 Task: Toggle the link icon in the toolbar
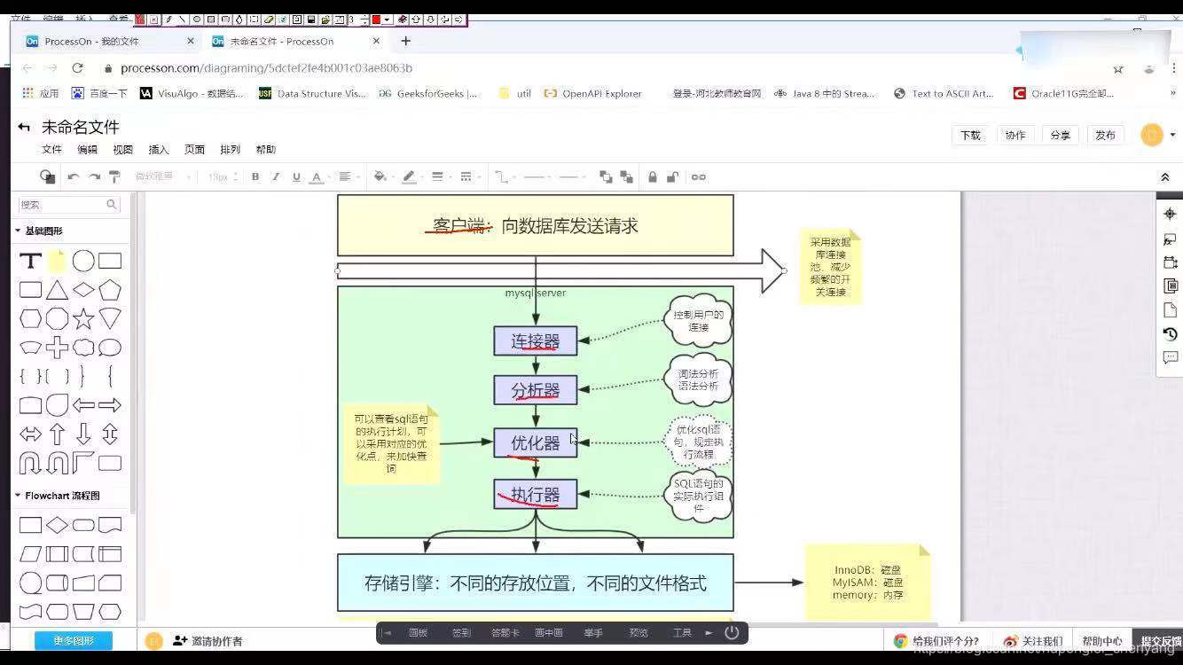pos(700,176)
